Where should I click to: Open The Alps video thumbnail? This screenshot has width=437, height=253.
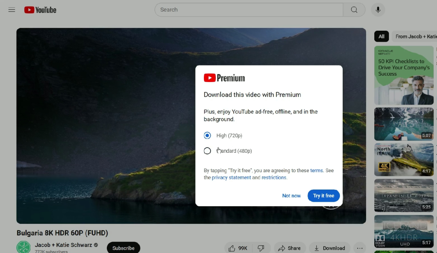click(x=404, y=124)
